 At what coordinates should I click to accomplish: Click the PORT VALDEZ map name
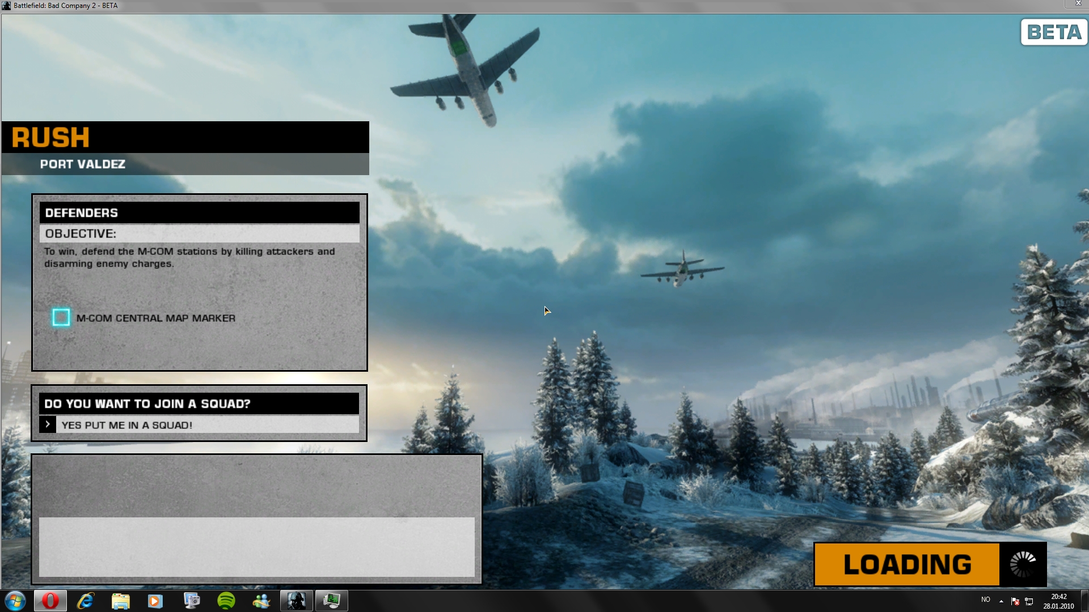coord(83,164)
